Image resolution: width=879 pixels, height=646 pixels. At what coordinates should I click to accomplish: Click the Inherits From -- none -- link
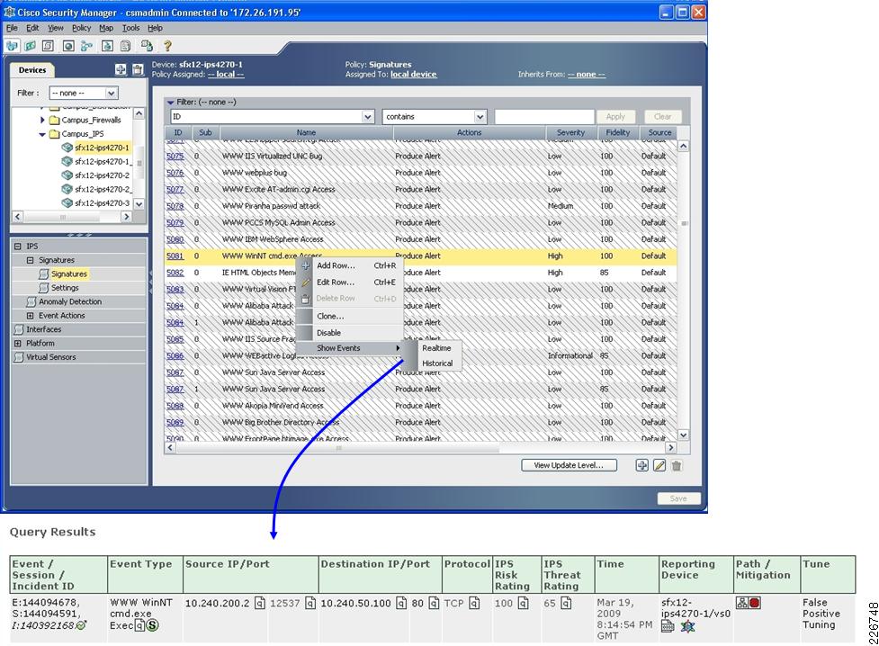point(587,75)
